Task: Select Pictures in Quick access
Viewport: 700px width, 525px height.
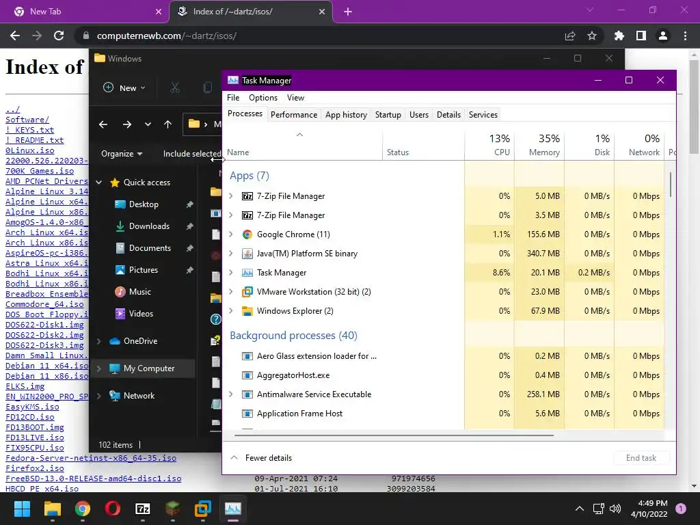Action: 144,270
